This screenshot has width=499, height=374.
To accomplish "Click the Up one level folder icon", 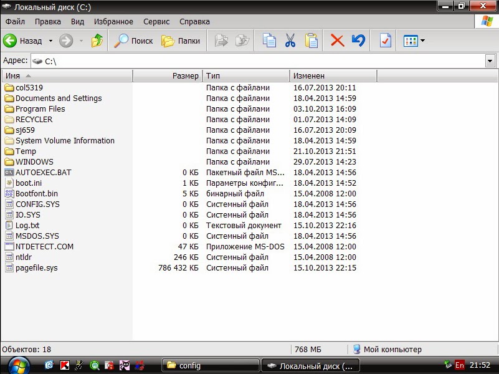I will click(97, 41).
